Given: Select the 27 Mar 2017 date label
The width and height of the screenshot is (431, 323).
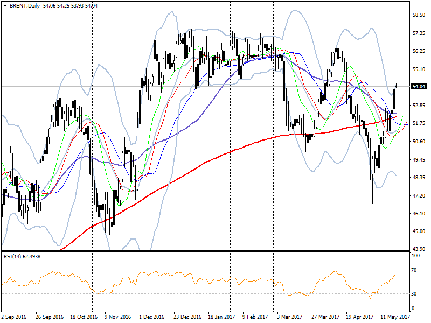Looking at the screenshot, I should [325, 317].
